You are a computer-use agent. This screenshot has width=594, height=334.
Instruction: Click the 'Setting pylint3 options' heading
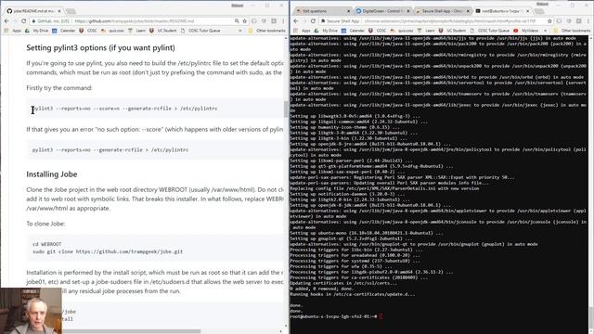[101, 47]
